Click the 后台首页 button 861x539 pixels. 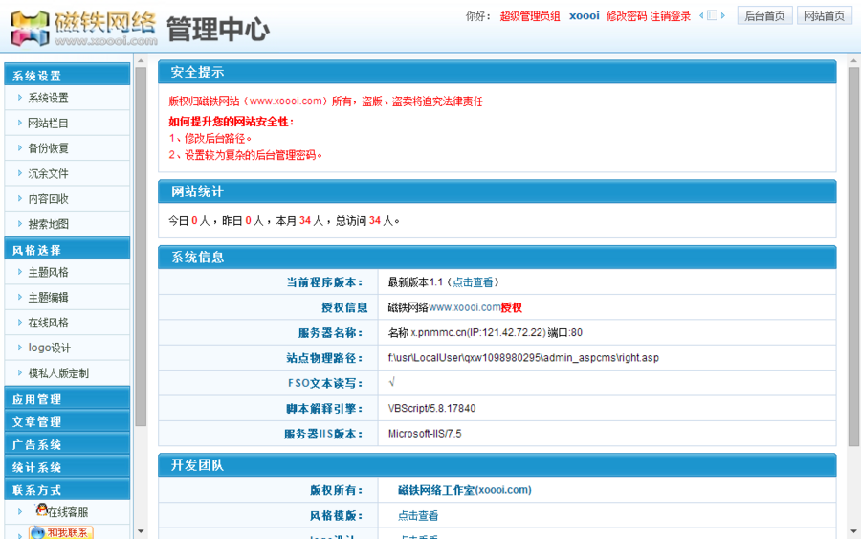(764, 16)
